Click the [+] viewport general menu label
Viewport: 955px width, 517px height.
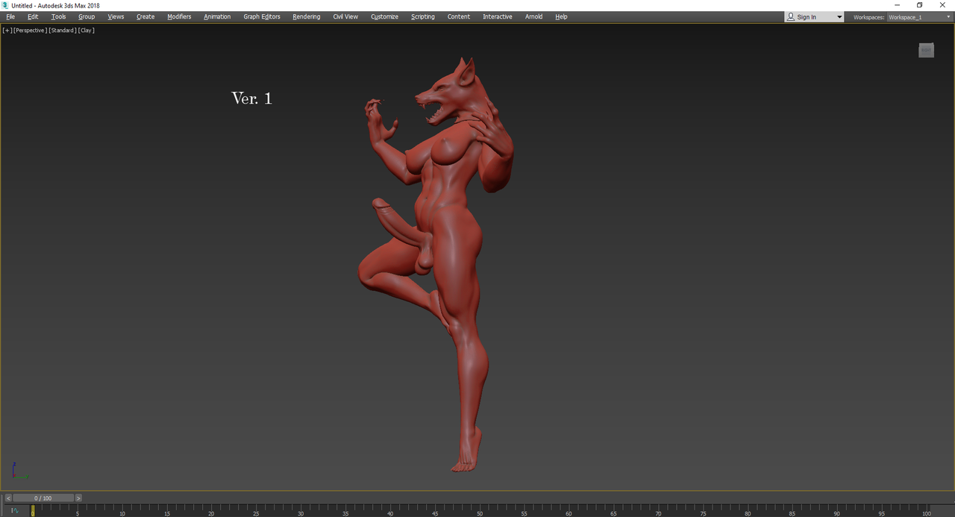coord(7,31)
